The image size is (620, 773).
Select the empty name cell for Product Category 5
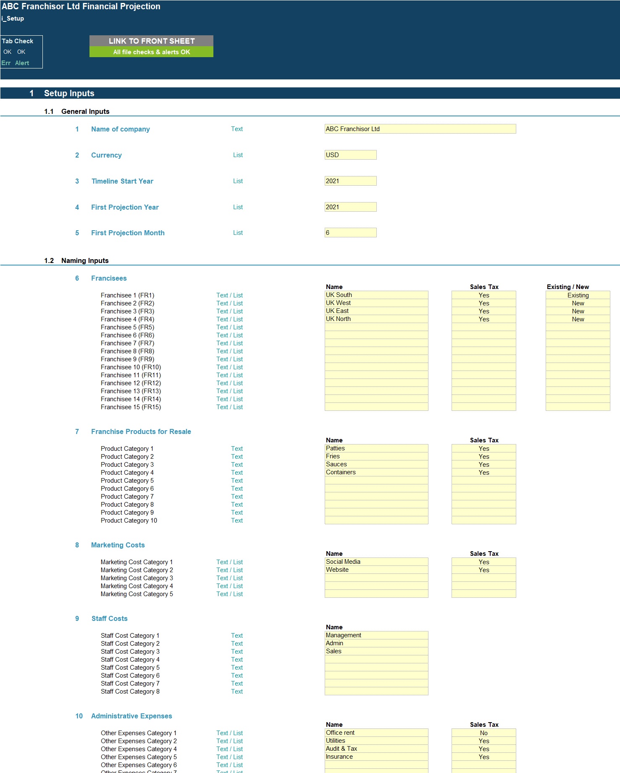point(376,480)
